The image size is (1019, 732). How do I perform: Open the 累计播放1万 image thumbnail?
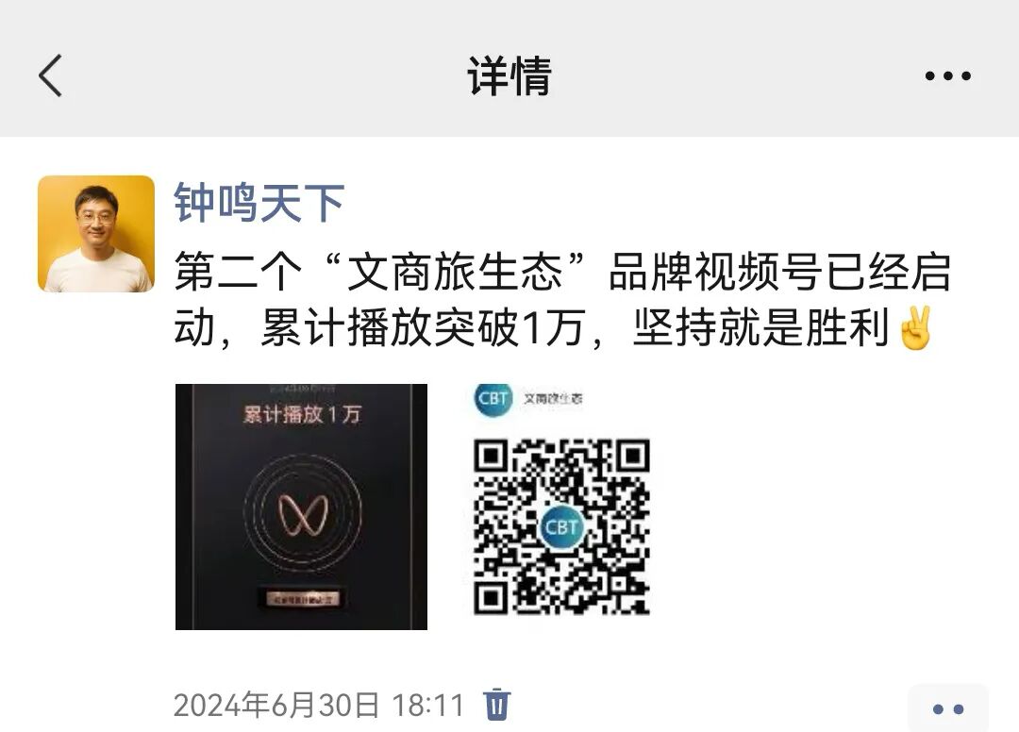(302, 507)
